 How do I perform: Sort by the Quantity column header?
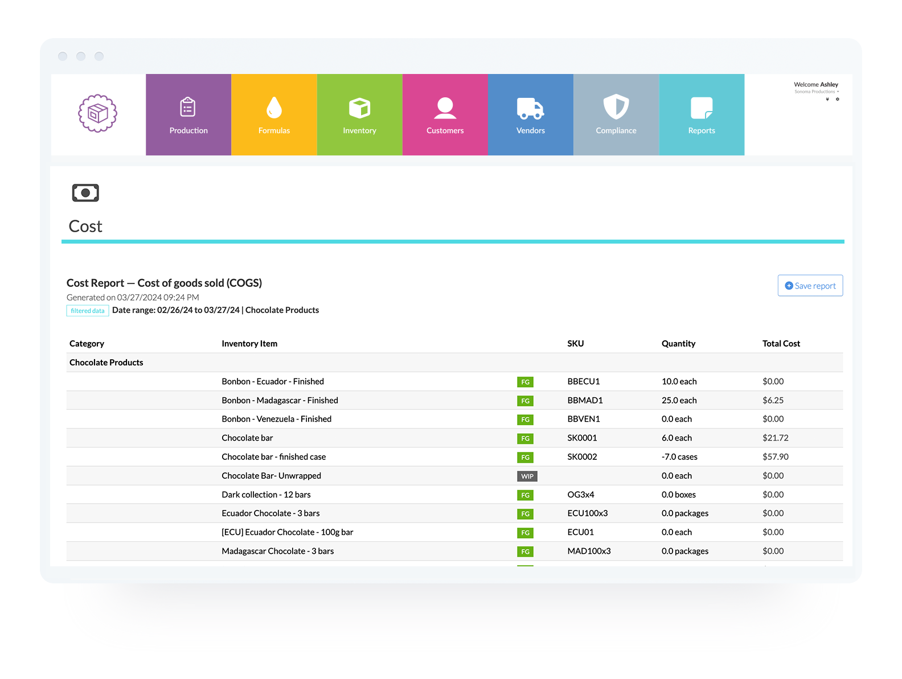(x=678, y=344)
